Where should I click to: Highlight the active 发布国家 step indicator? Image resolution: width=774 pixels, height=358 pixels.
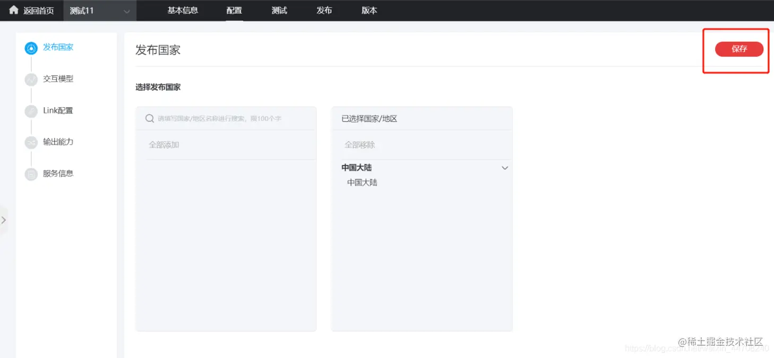(30, 47)
